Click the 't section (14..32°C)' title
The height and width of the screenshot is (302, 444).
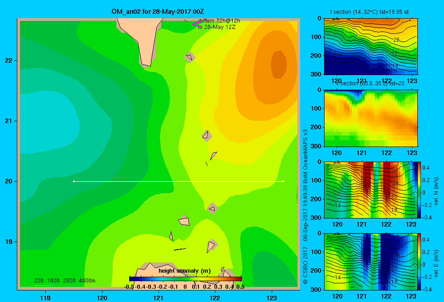click(x=369, y=12)
